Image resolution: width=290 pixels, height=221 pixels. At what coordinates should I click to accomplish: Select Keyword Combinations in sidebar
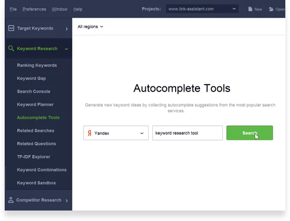pyautogui.click(x=42, y=170)
